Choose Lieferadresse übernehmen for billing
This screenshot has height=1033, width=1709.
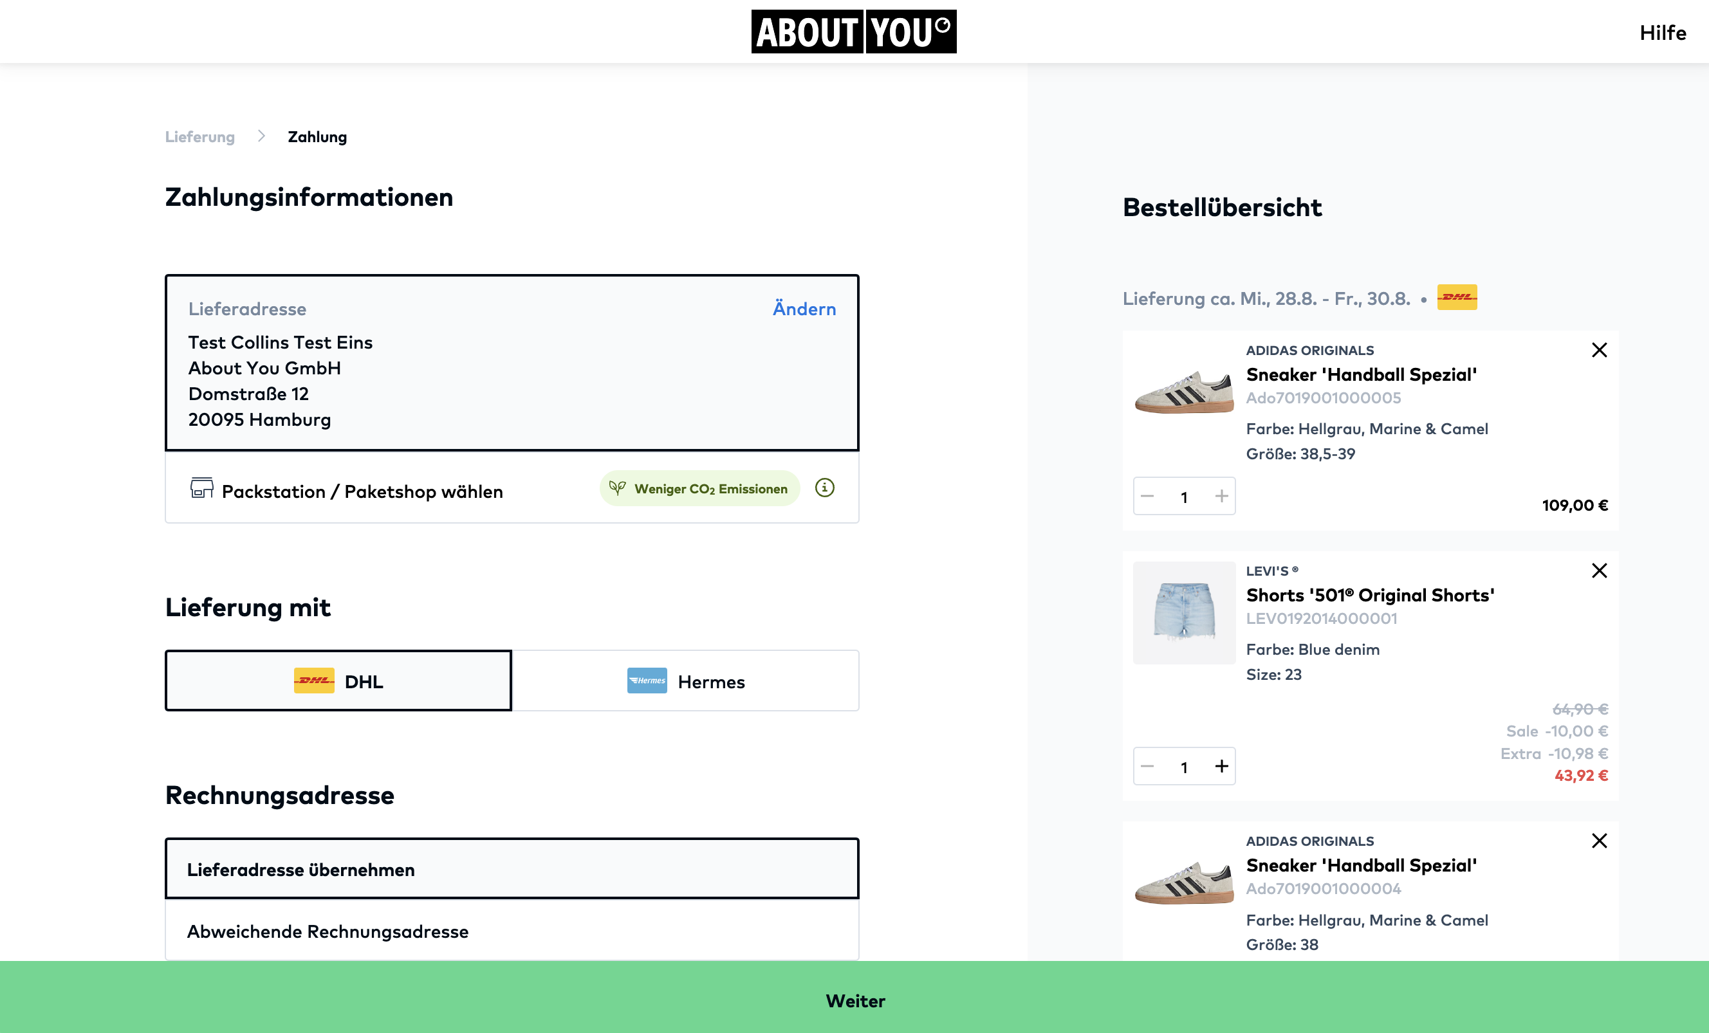click(x=512, y=869)
